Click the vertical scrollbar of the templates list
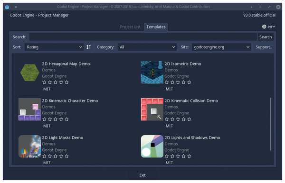 tap(271, 124)
